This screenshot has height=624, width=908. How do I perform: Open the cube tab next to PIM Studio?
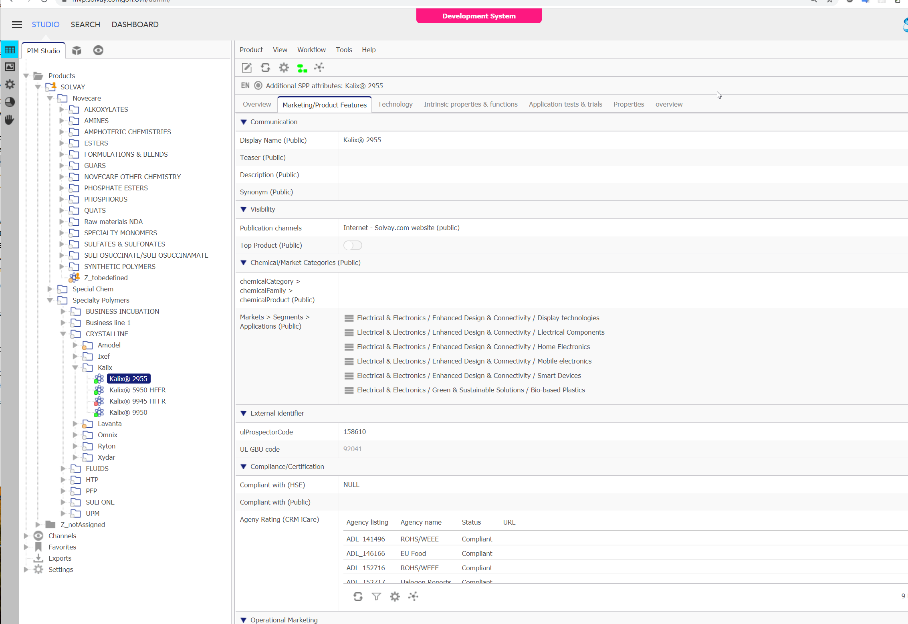(77, 50)
